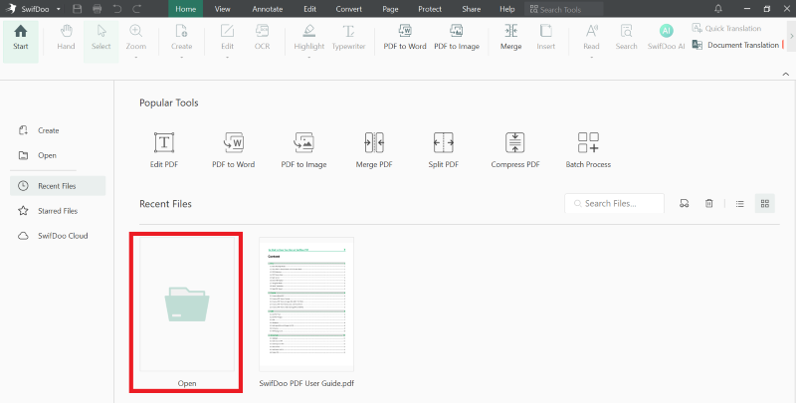
Task: Choose the Typewriter tool
Action: 348,38
